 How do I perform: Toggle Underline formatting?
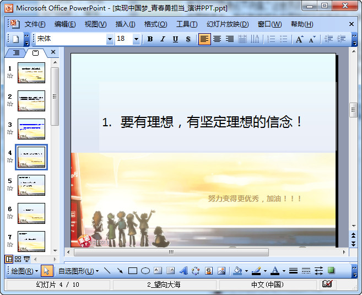pos(175,39)
